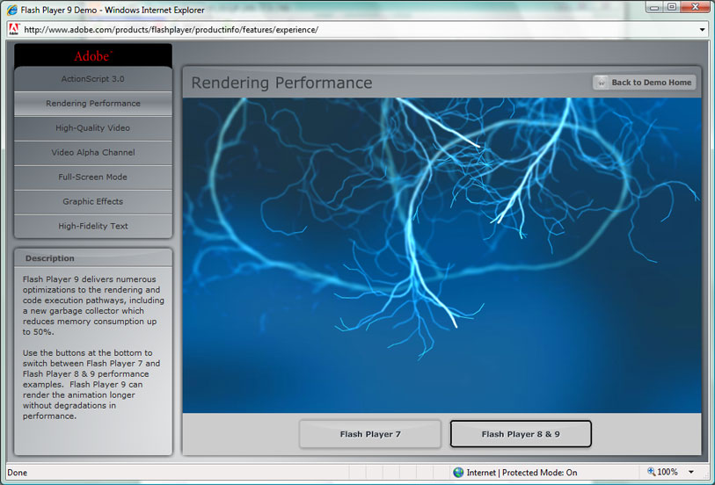Screen dimensions: 715x485
Task: Click the Adobe page icon in address bar
Action: pos(14,30)
